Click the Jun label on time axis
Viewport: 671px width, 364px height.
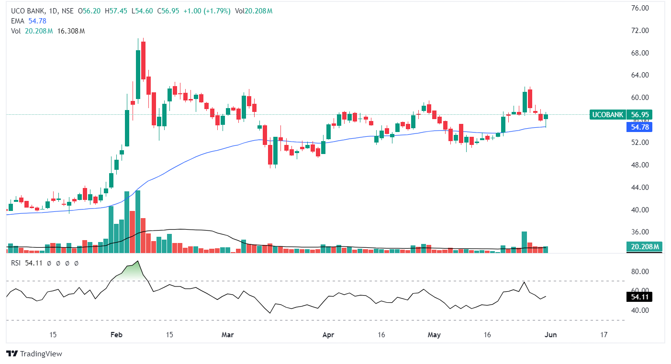(x=550, y=335)
